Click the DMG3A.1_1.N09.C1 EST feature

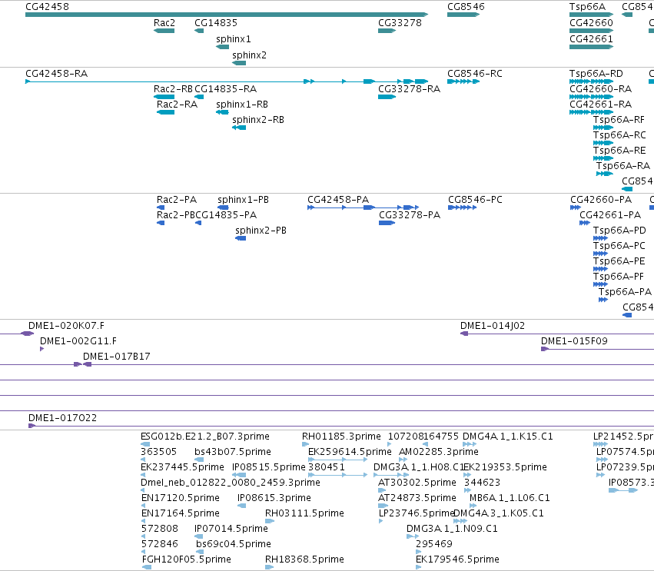(x=413, y=536)
